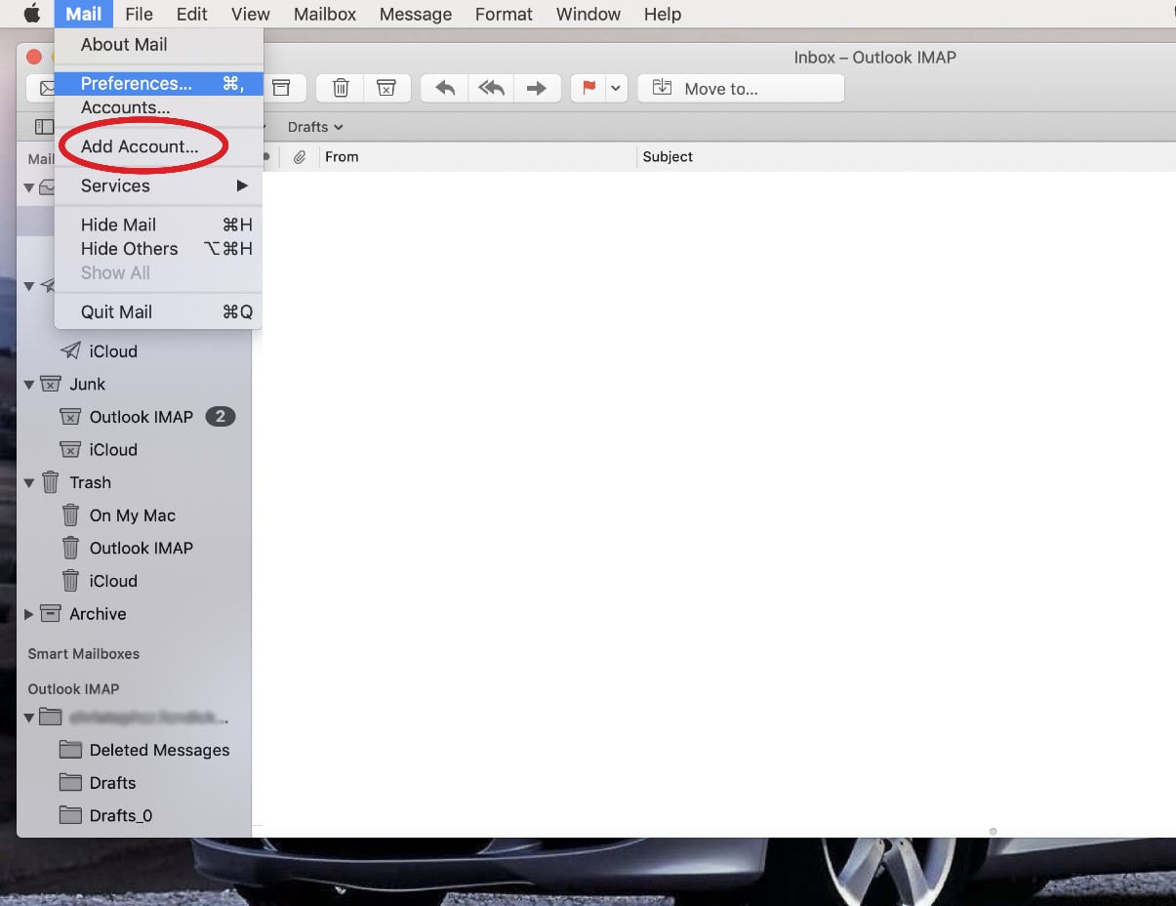Click the Smart Mailboxes section header

tap(84, 654)
